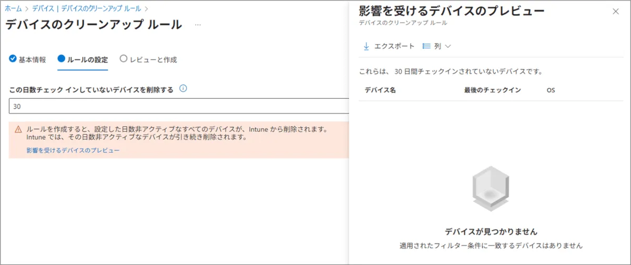The height and width of the screenshot is (265, 631).
Task: Close the preview panel with X
Action: [616, 12]
